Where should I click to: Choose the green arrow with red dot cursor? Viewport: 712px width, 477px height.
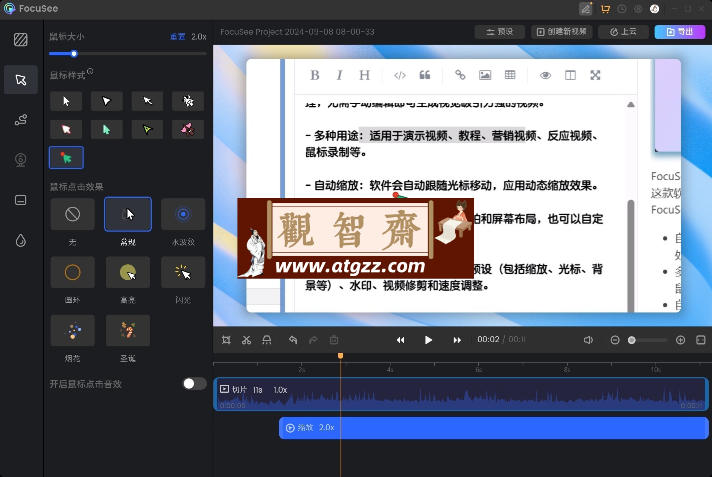click(x=66, y=157)
